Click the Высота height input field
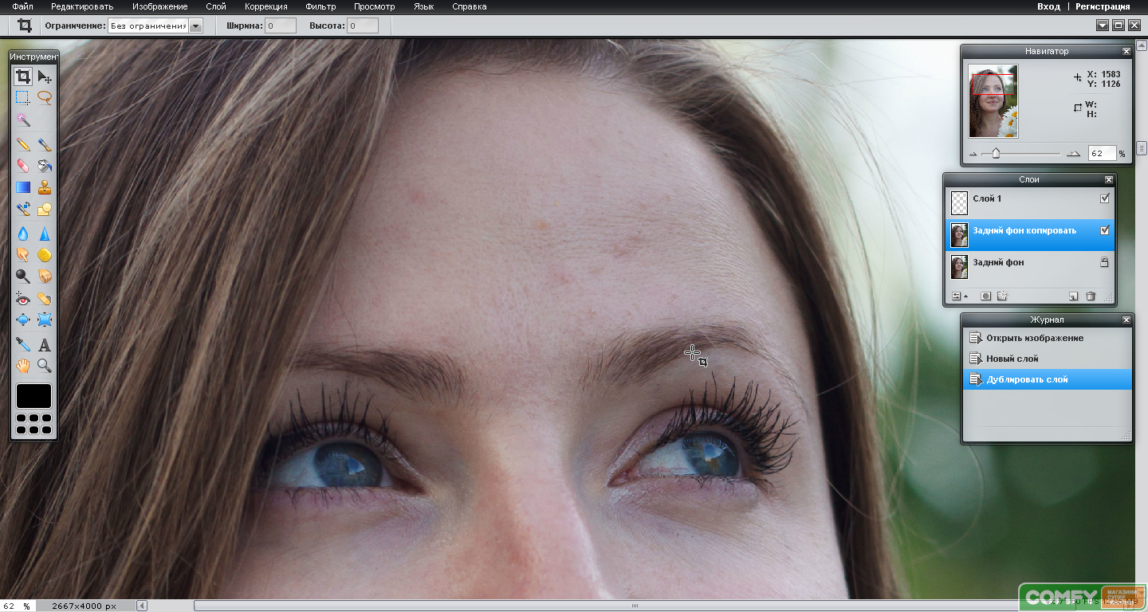 (x=363, y=25)
